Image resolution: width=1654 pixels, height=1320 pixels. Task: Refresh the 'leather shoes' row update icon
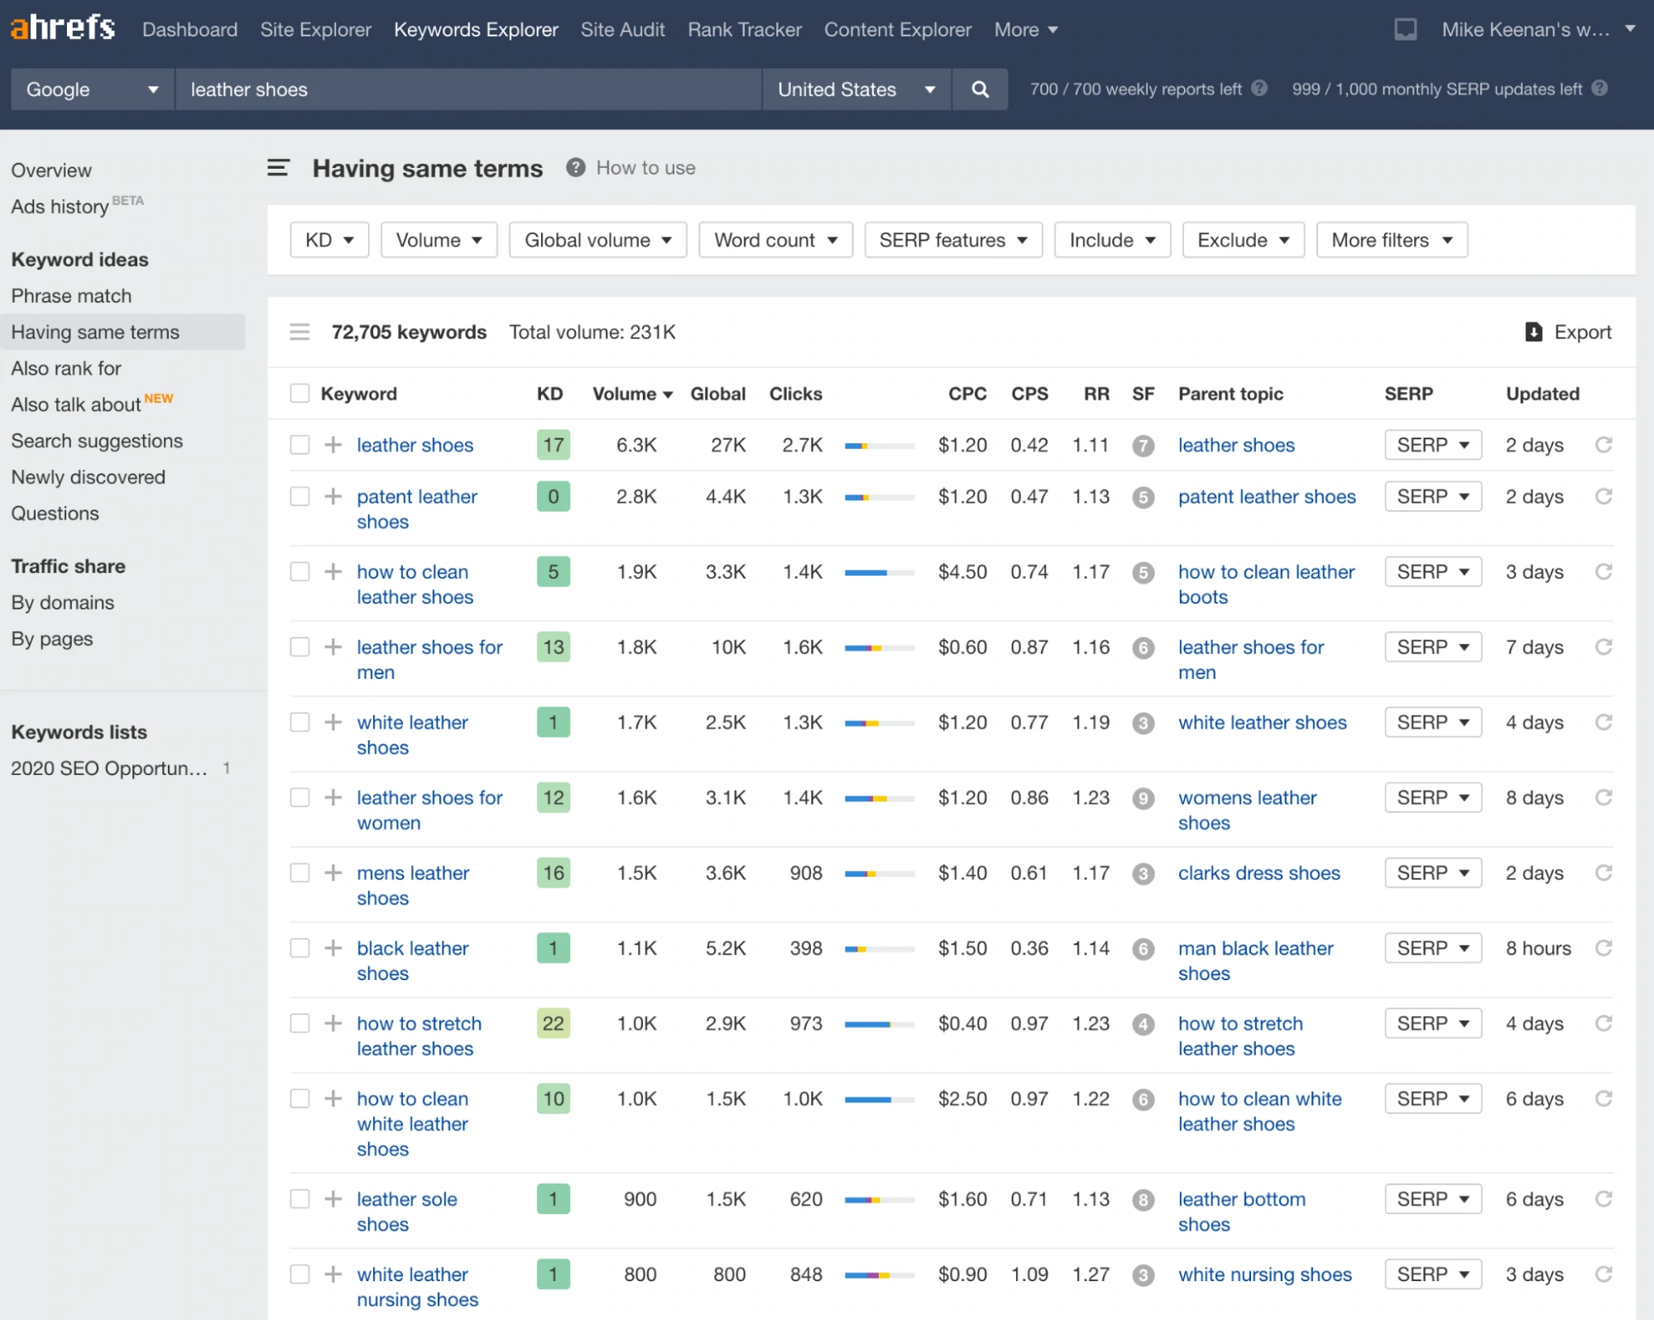[x=1603, y=445]
